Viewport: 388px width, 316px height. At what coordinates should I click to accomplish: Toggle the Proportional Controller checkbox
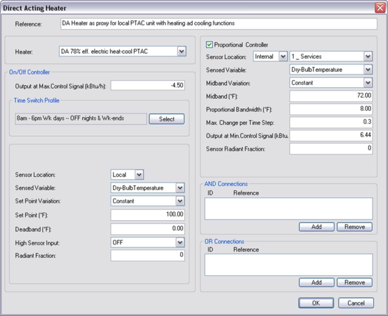coord(209,45)
